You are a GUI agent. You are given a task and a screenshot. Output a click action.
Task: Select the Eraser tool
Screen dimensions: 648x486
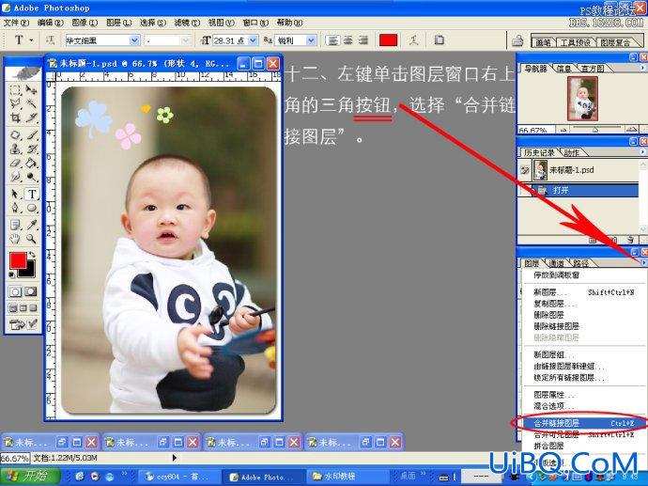[15, 163]
